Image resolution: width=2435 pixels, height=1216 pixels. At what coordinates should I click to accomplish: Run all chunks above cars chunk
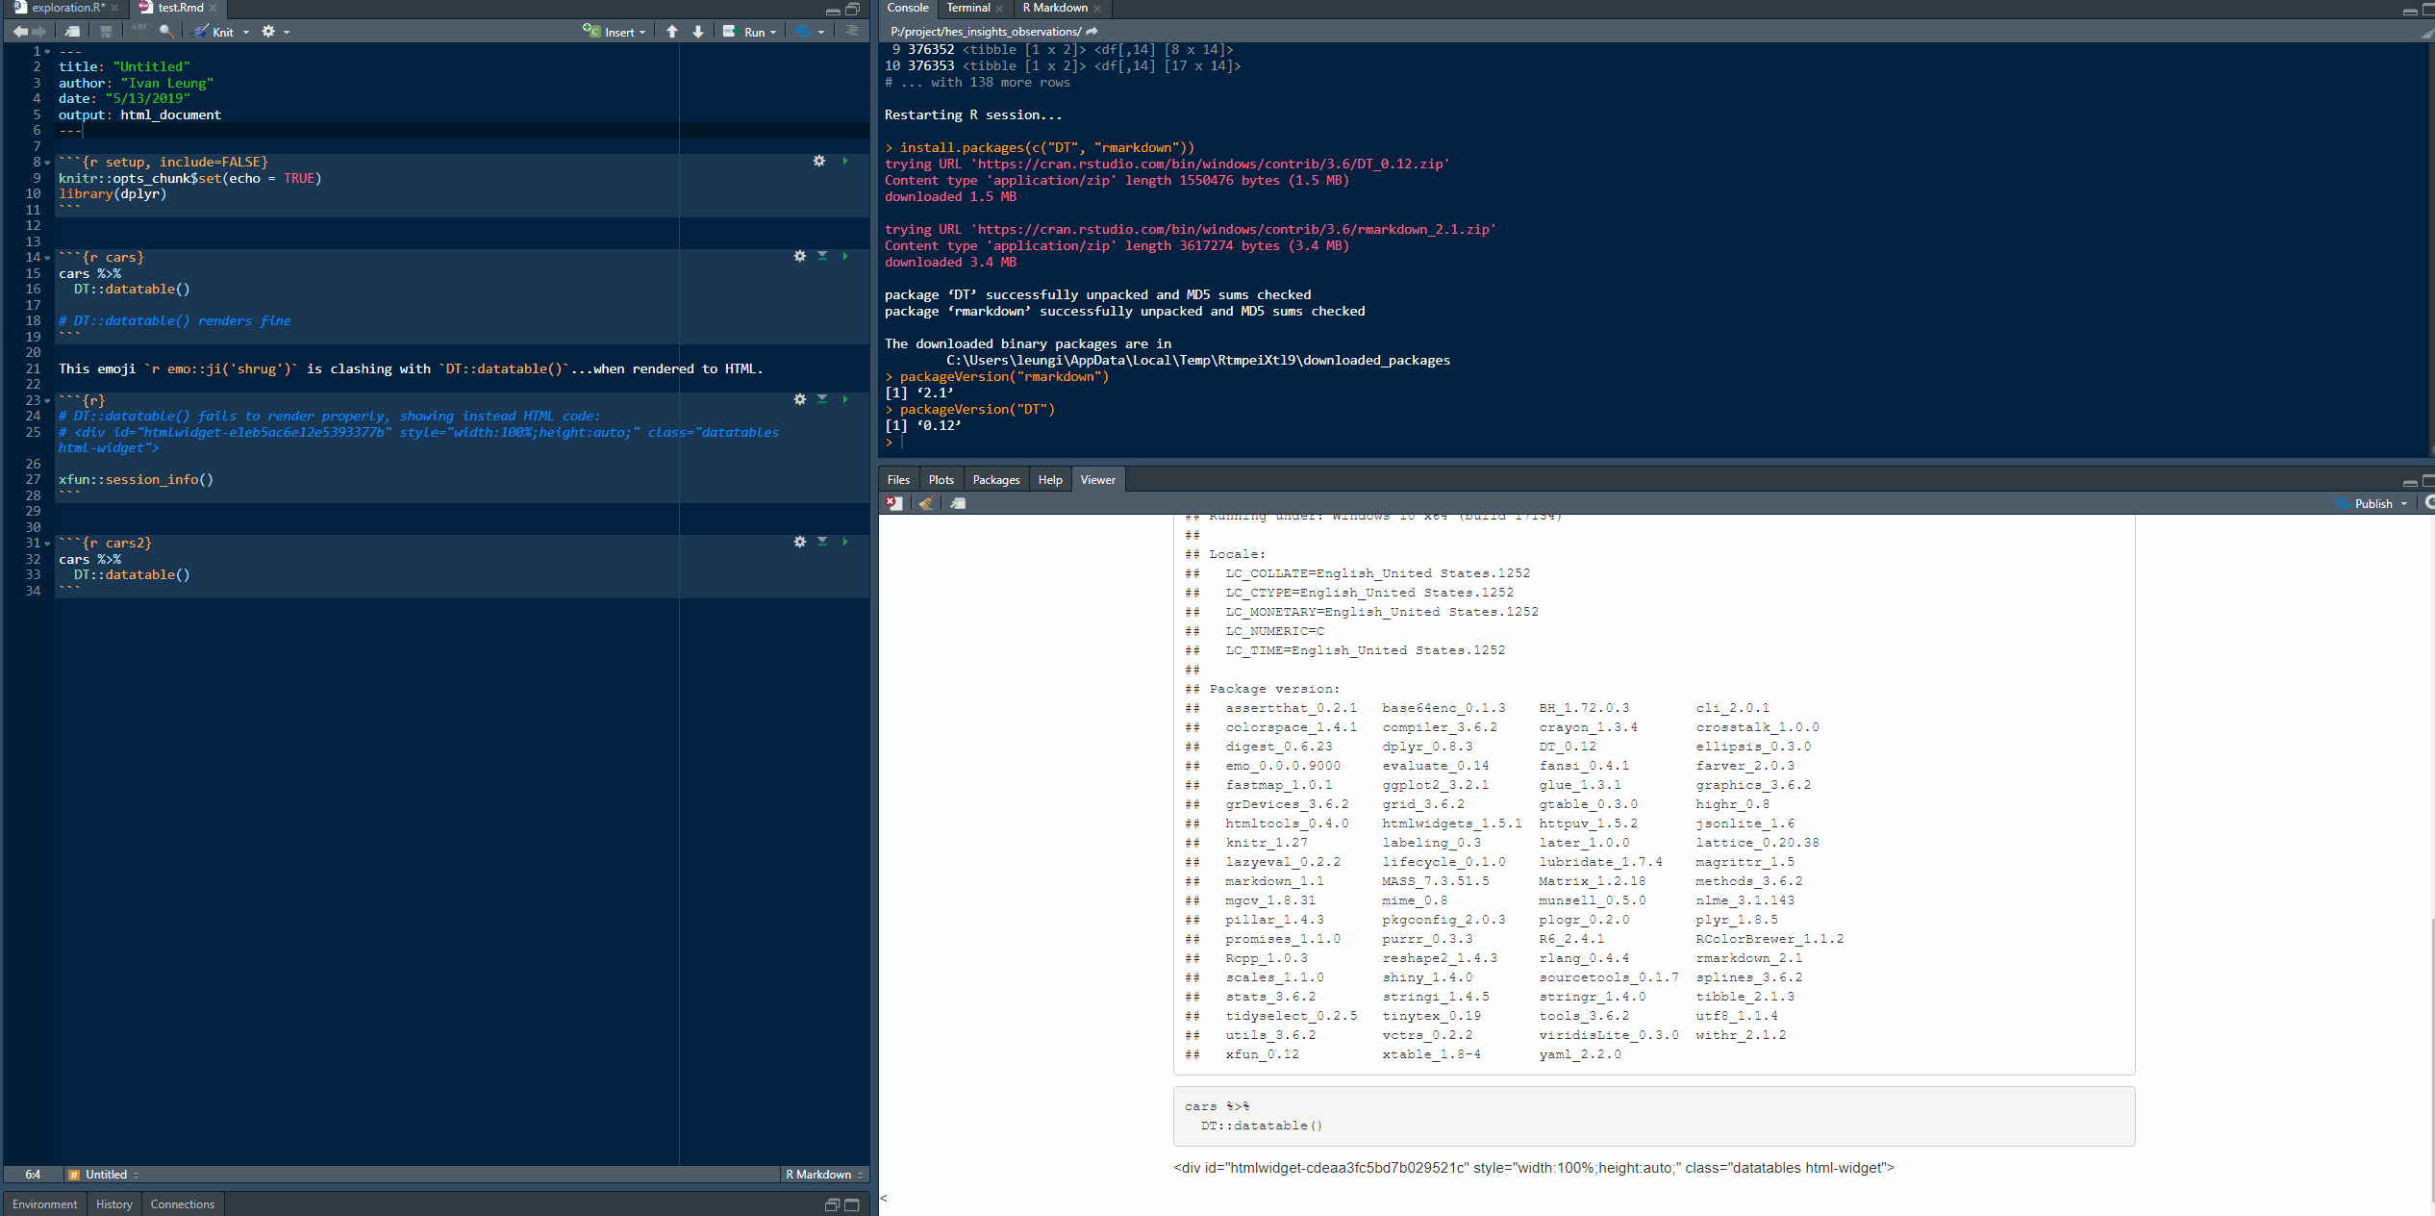point(822,256)
